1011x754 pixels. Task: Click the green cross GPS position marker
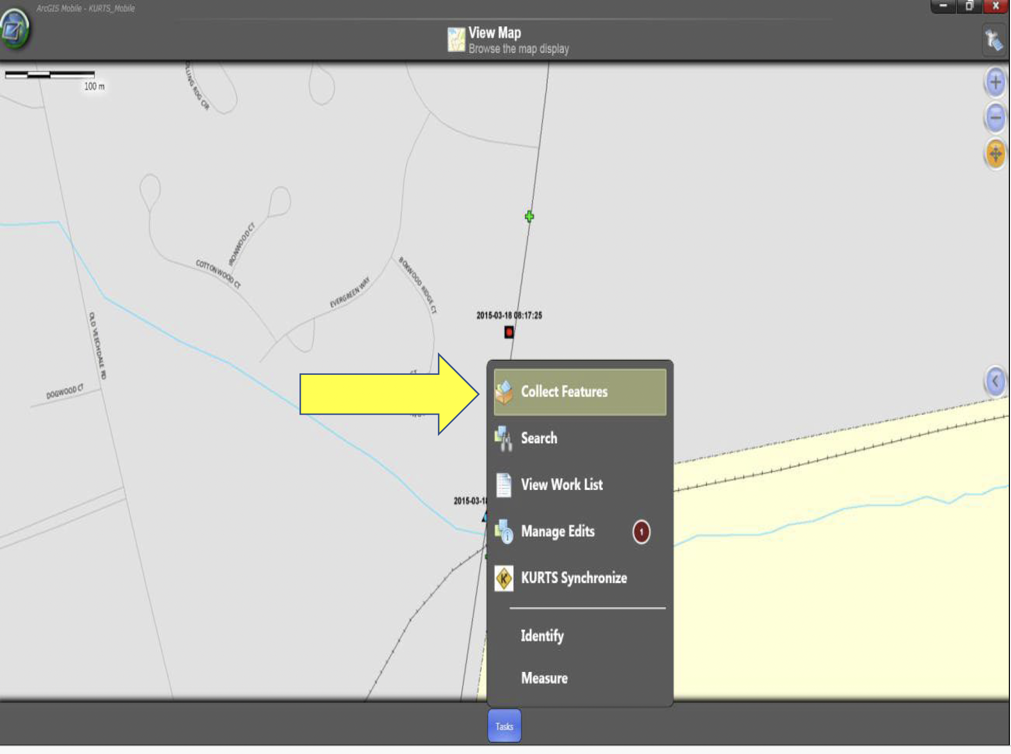coord(529,217)
